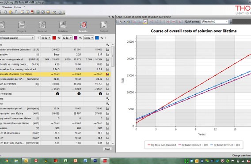Click IQ Basic non Dimmed legend entry
Image resolution: width=251 pixels, height=164 pixels.
[162, 145]
